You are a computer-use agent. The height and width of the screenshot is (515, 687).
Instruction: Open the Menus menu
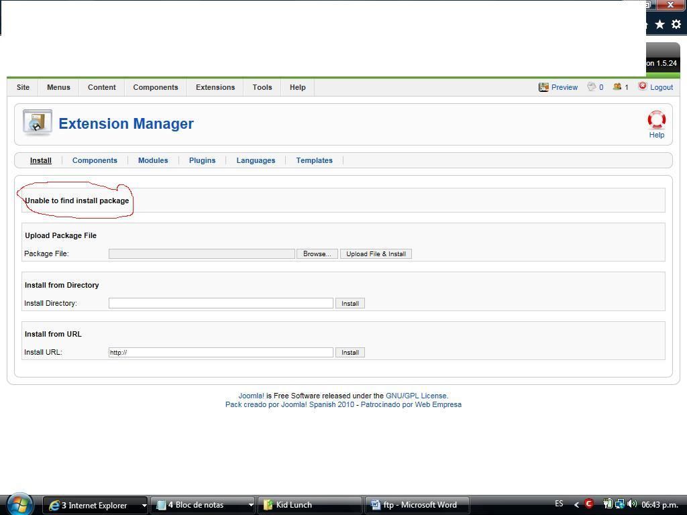(58, 87)
